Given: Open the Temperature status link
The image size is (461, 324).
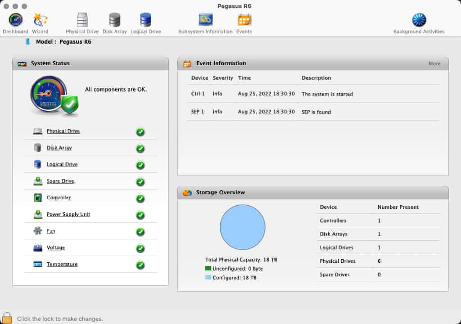Looking at the screenshot, I should [x=62, y=265].
